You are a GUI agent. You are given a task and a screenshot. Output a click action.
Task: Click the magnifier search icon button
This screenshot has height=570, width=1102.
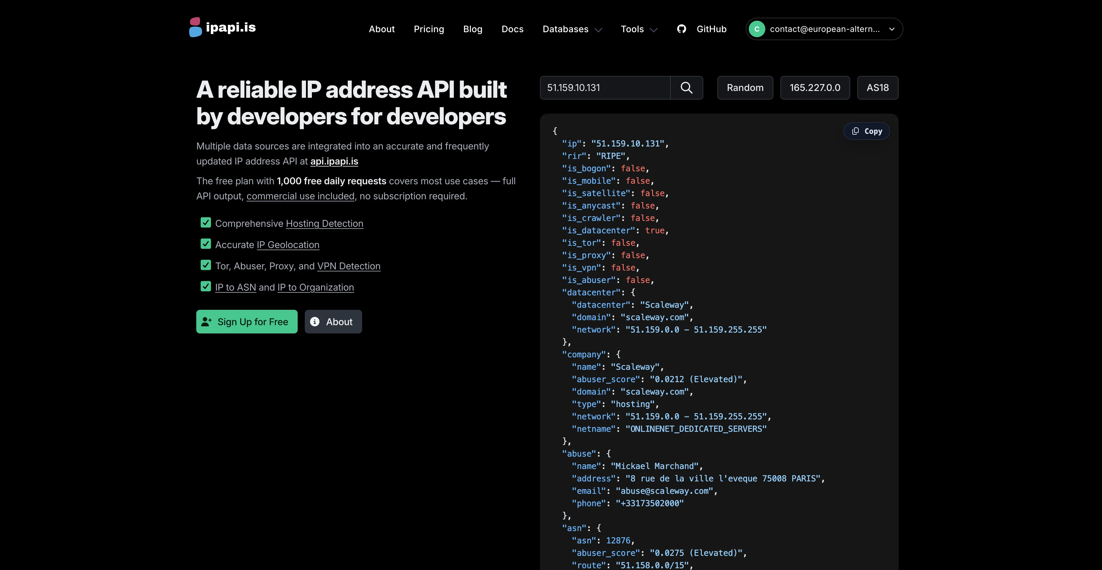686,88
